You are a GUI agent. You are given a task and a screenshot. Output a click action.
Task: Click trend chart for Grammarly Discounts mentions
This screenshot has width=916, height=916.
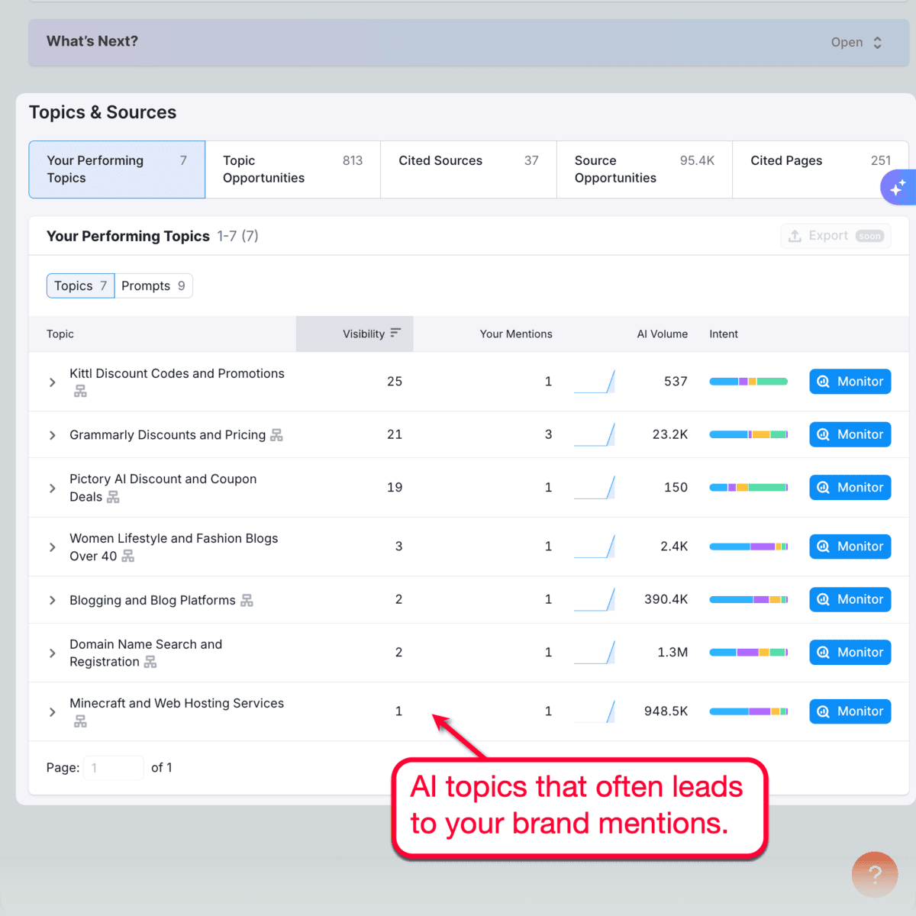(595, 434)
